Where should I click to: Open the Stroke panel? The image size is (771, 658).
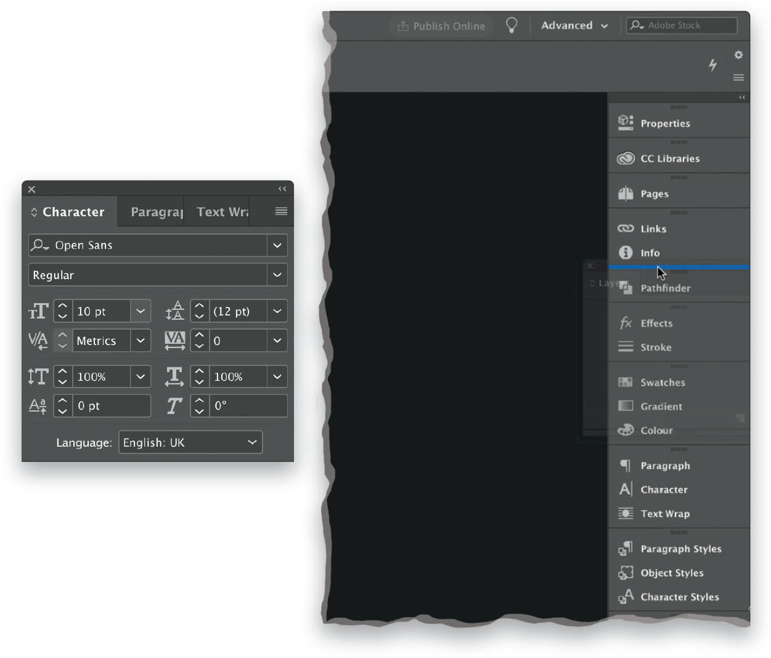point(656,347)
